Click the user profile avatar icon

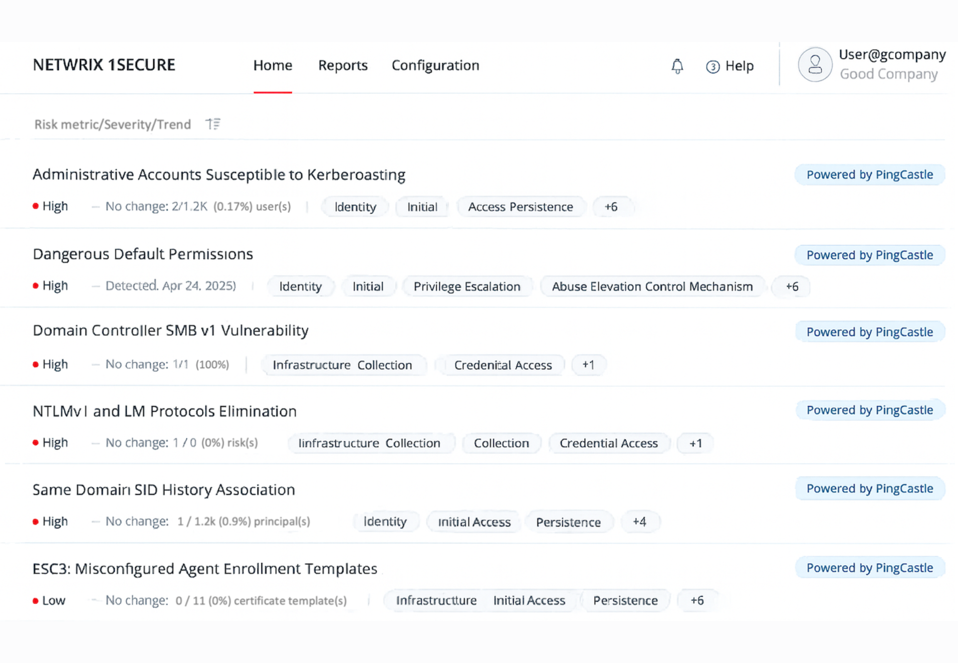[x=815, y=65]
